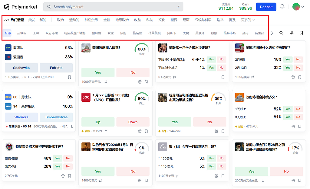Click gift icon on 美国政府周六停摆 card
The width and height of the screenshot is (310, 189).
pos(140,82)
